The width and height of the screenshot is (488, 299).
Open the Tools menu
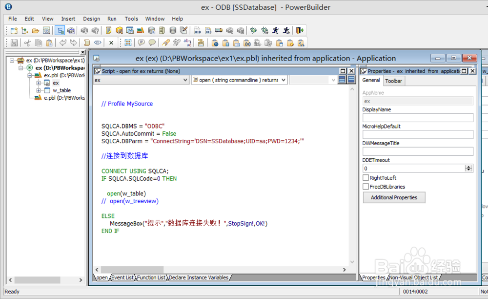[131, 19]
